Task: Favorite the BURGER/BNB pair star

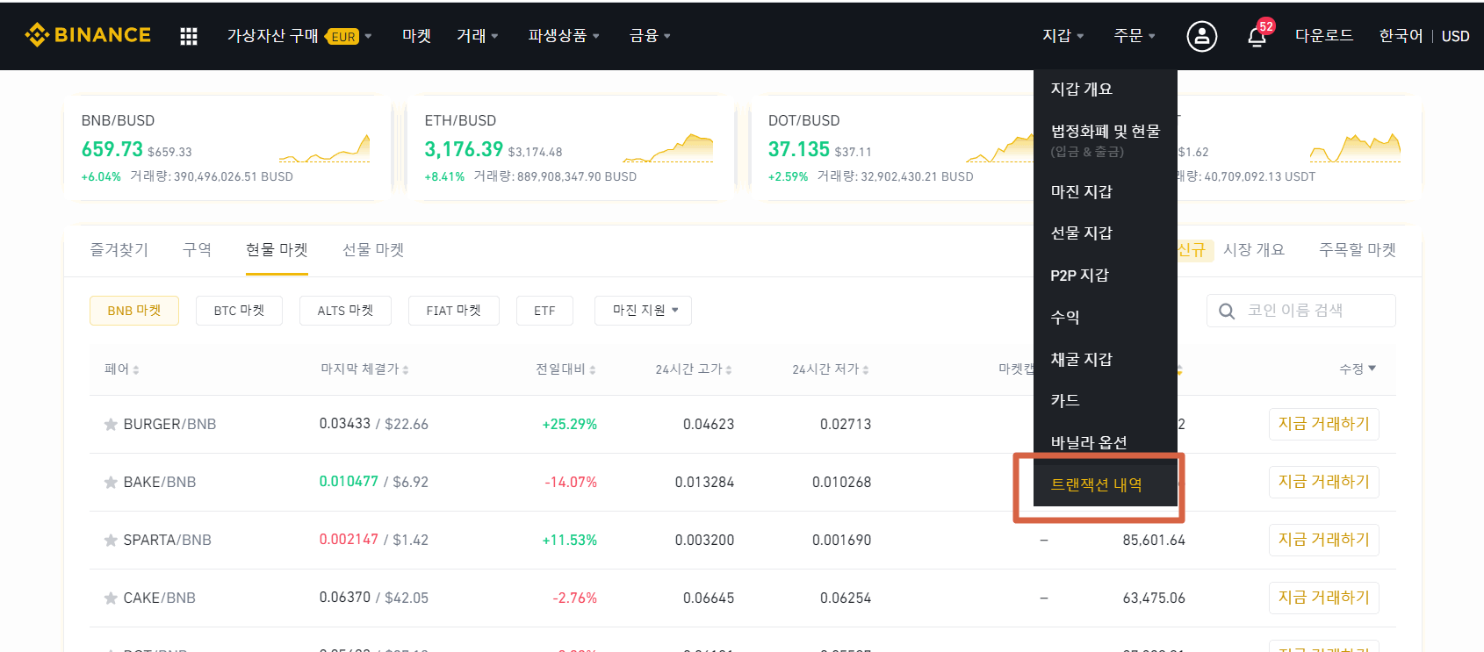Action: (x=111, y=425)
